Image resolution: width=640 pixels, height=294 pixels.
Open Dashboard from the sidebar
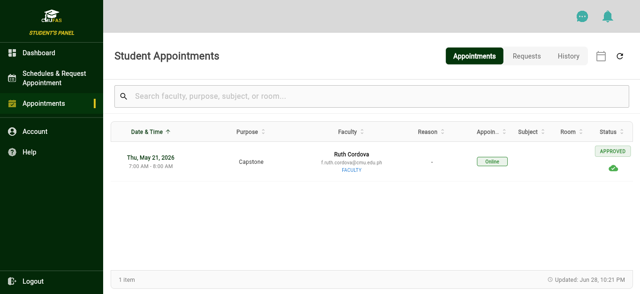pyautogui.click(x=52, y=53)
